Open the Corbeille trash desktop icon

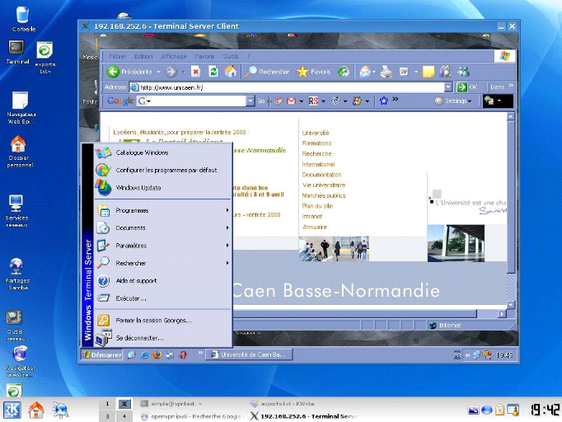(x=23, y=15)
